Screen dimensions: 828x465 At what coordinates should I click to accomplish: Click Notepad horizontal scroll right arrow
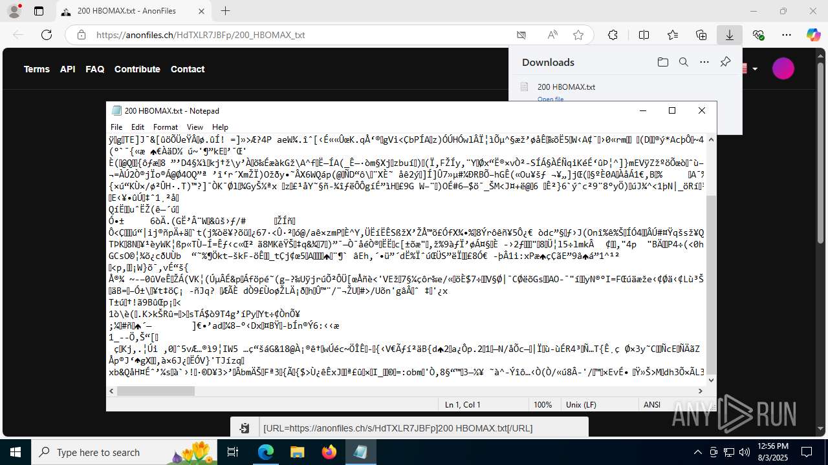(700, 391)
